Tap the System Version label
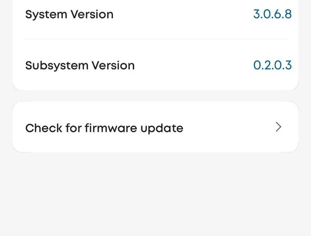311x236 pixels. click(x=69, y=14)
